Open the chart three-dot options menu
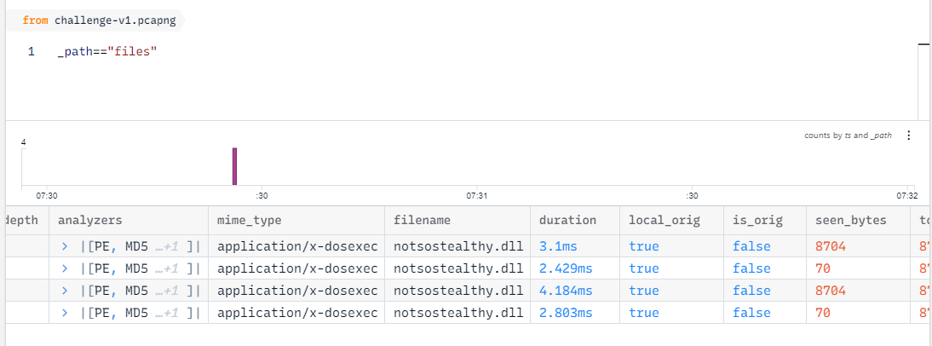 [908, 136]
